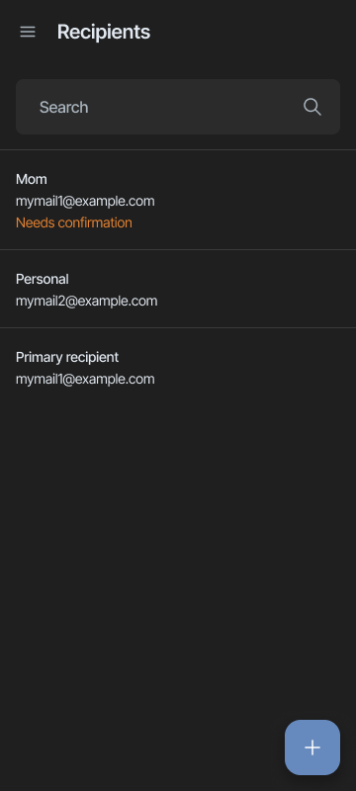356x791 pixels.
Task: Add a new recipient with the plus button
Action: coord(312,747)
